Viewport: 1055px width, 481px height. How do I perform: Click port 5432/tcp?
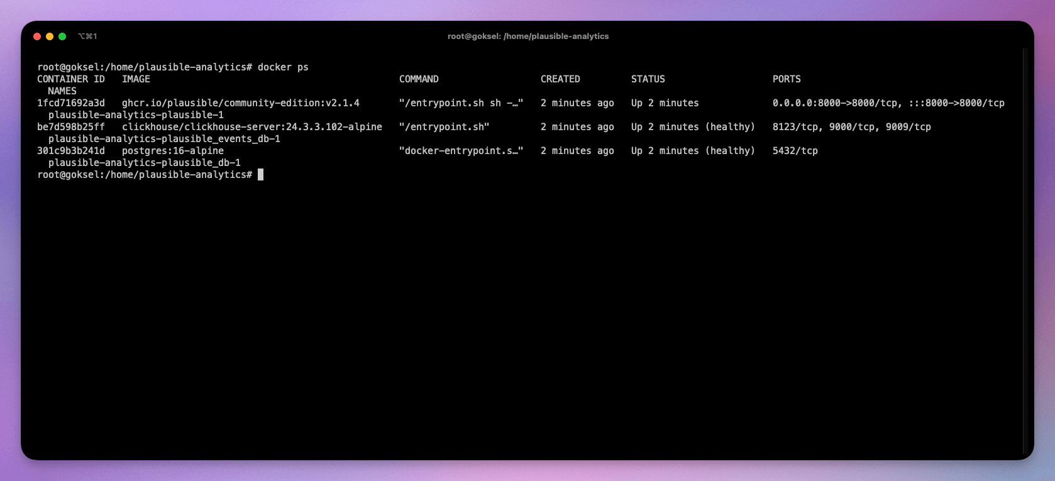(x=795, y=151)
